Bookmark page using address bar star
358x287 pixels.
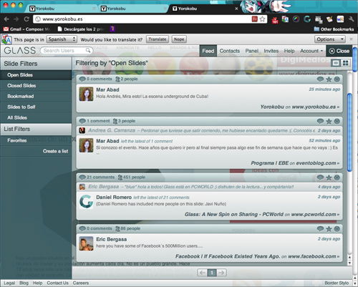click(x=262, y=19)
